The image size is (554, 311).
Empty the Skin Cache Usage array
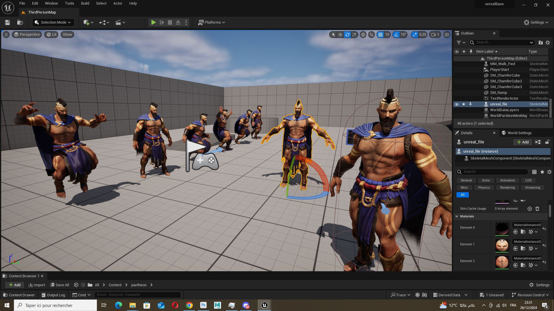click(537, 209)
